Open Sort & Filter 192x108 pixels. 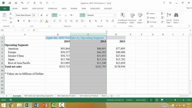pyautogui.click(x=169, y=18)
